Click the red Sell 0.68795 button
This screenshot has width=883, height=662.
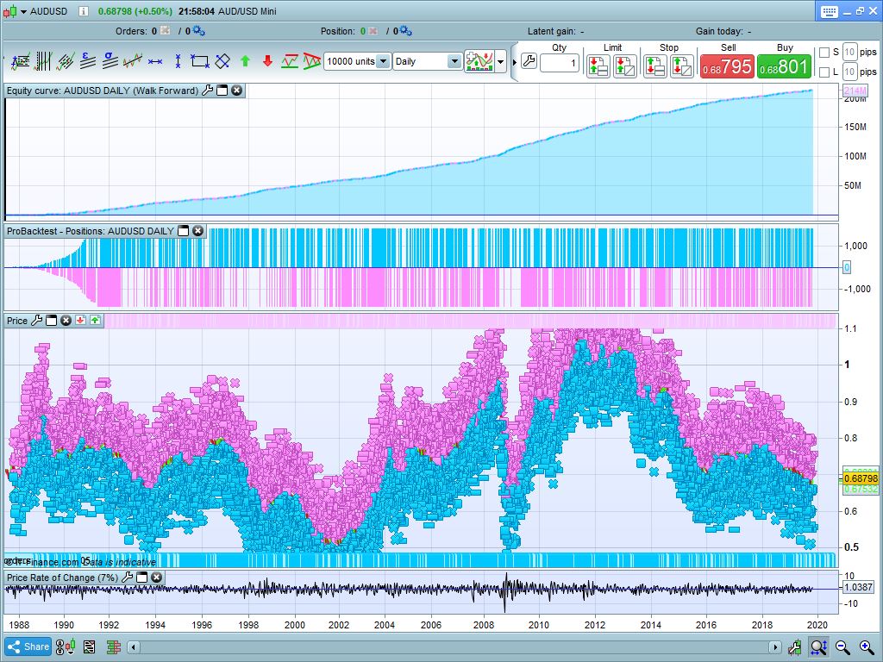tap(727, 66)
